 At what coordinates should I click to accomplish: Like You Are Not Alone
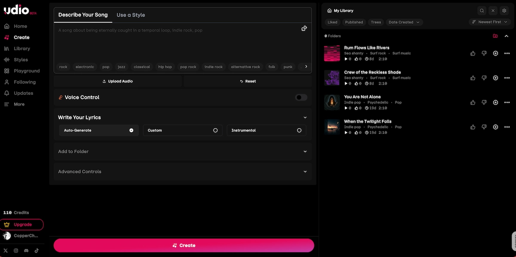473,103
